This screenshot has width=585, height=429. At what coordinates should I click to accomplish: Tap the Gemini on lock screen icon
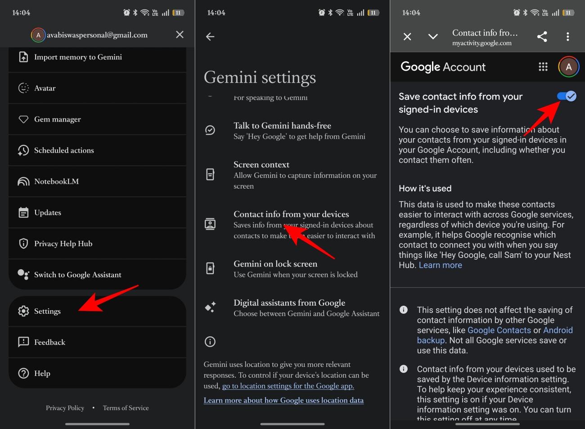[x=210, y=268]
